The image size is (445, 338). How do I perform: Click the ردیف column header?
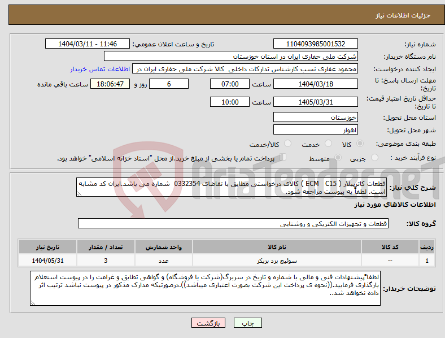pyautogui.click(x=427, y=247)
